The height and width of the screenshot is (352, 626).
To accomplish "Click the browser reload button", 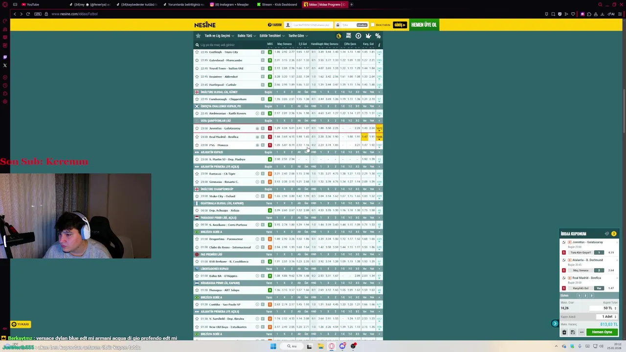I will pyautogui.click(x=28, y=14).
